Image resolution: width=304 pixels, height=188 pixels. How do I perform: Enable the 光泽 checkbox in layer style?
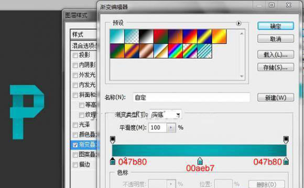(x=75, y=125)
